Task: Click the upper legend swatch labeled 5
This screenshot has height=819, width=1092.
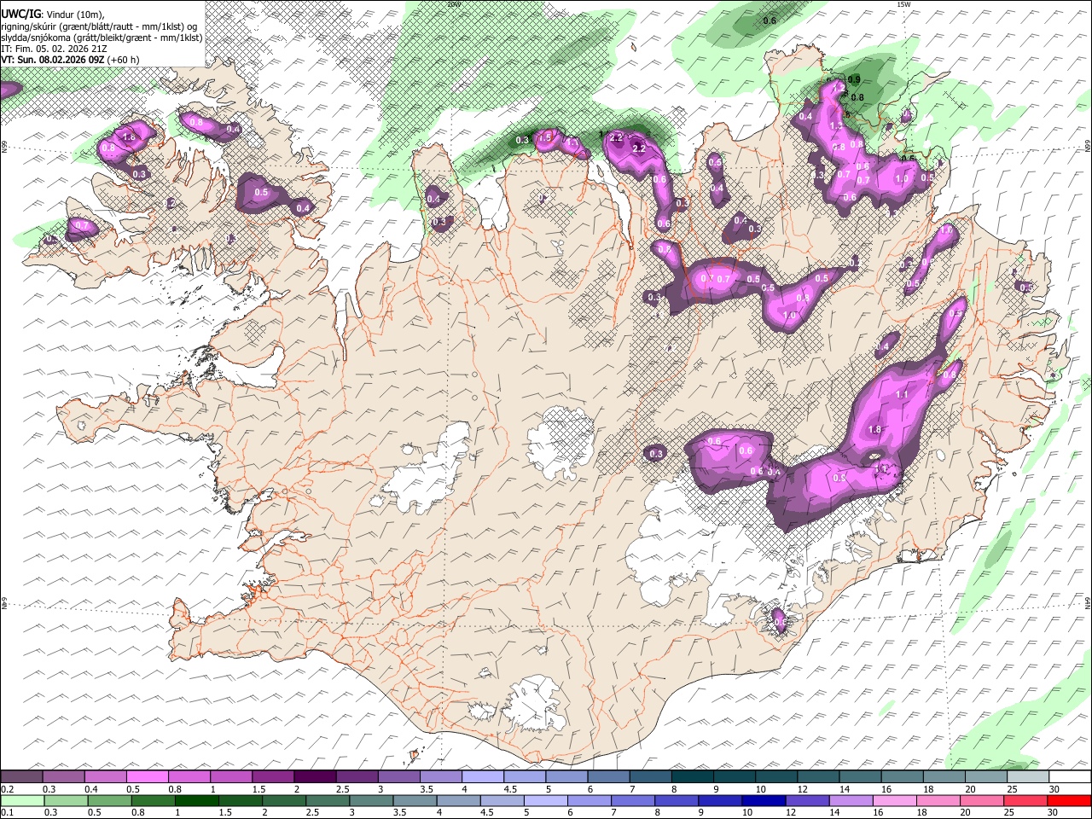Action: 566,777
